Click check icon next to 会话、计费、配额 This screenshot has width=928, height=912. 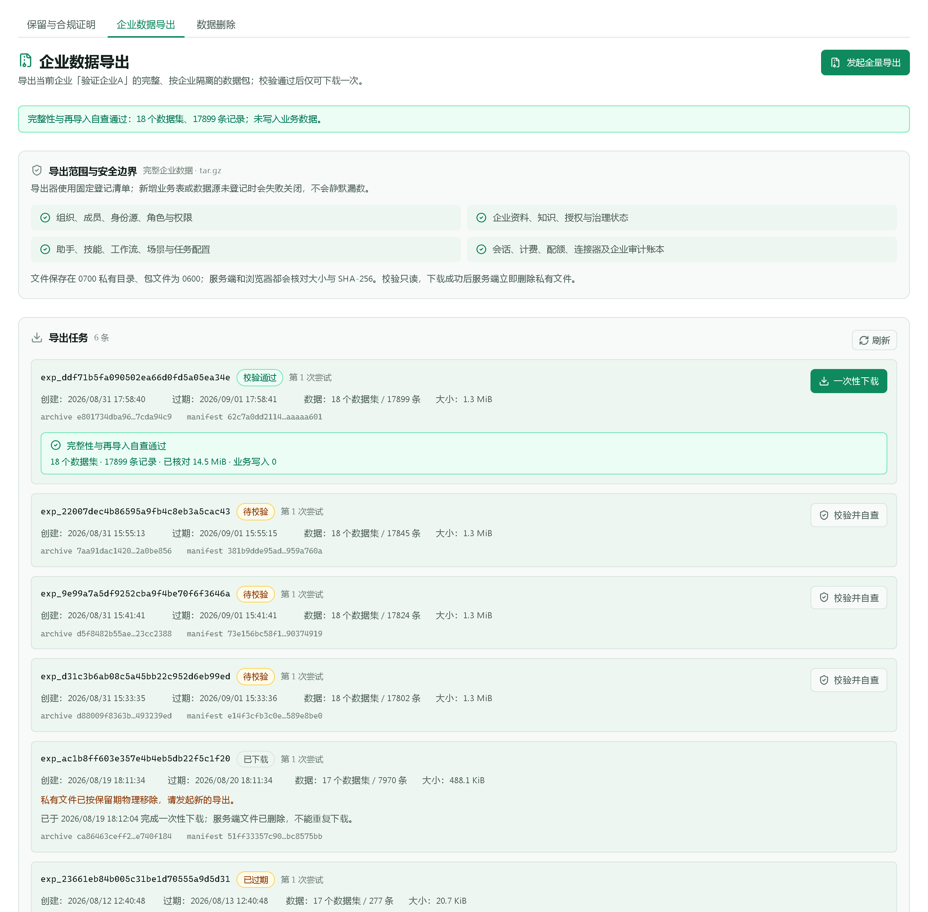pyautogui.click(x=481, y=250)
